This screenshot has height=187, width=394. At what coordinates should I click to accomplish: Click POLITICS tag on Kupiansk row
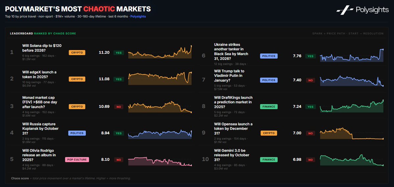[x=77, y=133]
